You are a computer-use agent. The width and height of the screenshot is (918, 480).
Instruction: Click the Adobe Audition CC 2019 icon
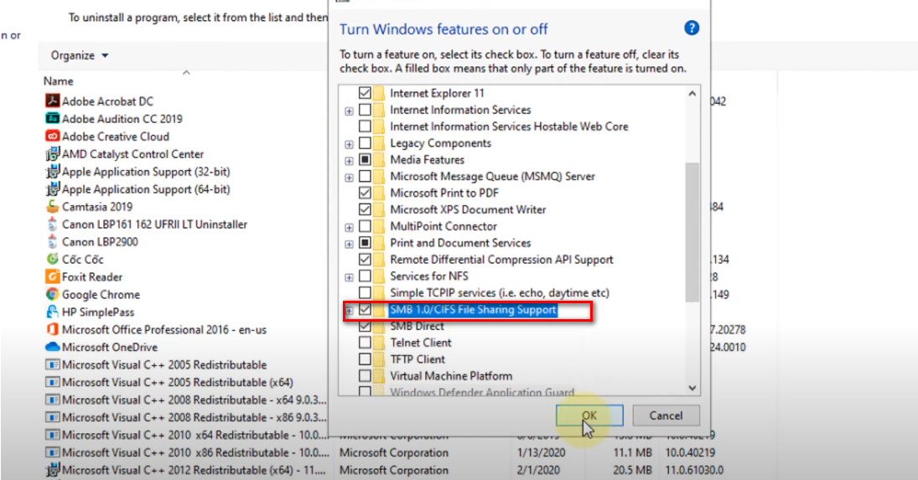click(53, 118)
